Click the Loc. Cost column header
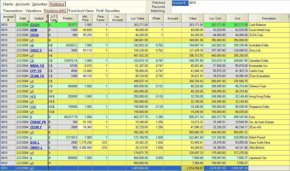Screen dimensions: 290x171 click(215, 18)
